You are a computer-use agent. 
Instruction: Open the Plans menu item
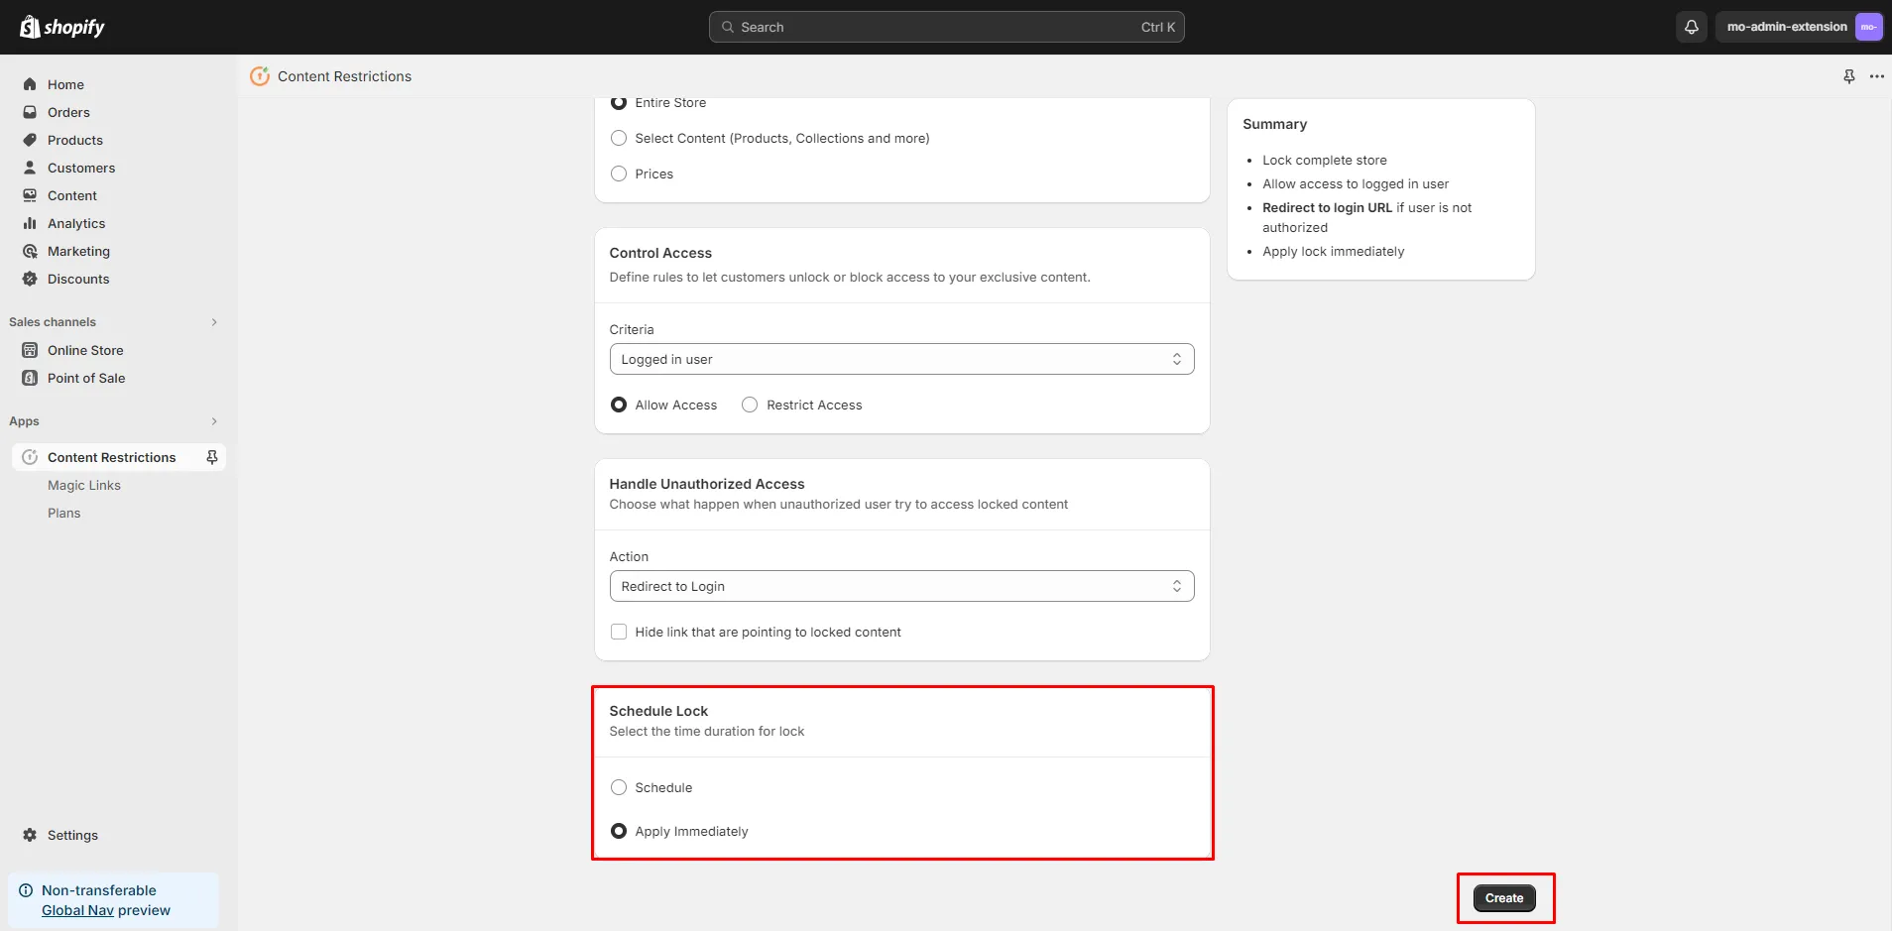click(x=64, y=513)
